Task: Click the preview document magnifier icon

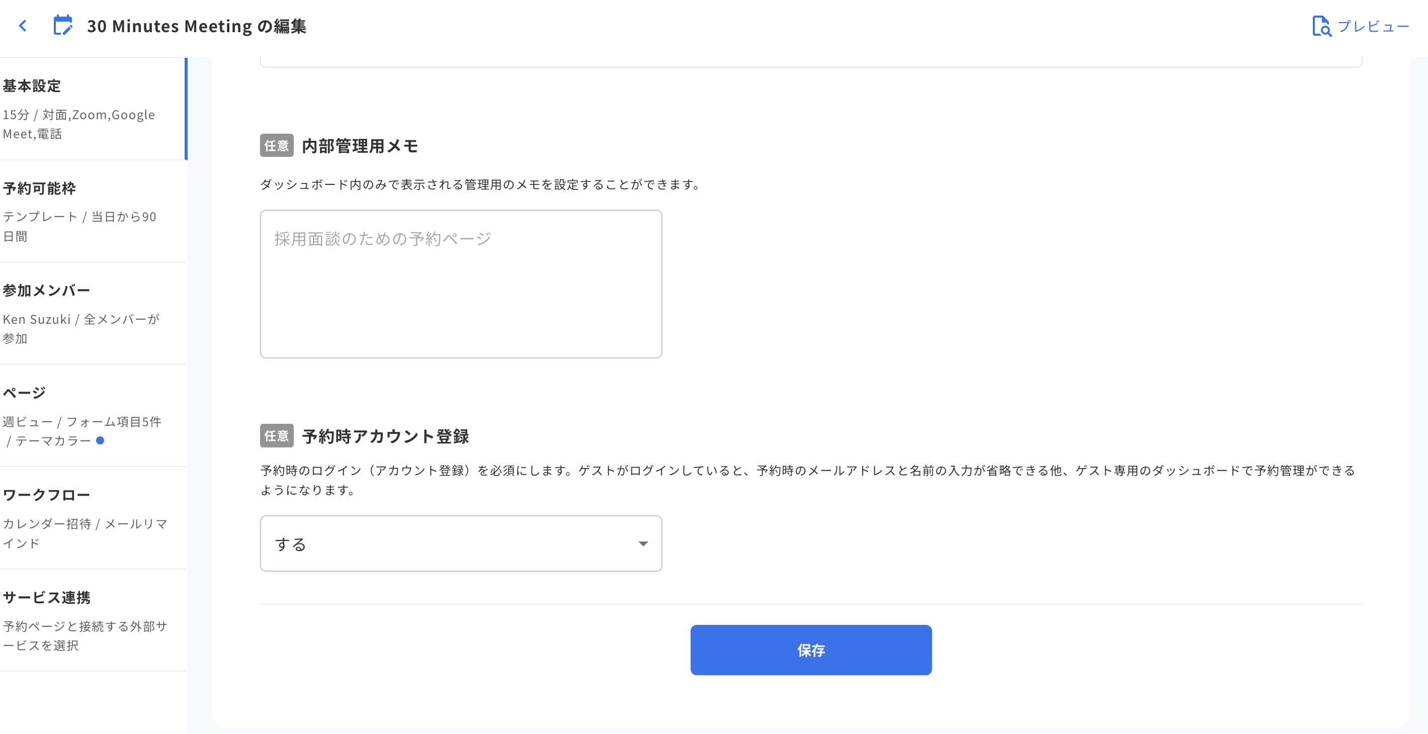Action: click(1321, 26)
